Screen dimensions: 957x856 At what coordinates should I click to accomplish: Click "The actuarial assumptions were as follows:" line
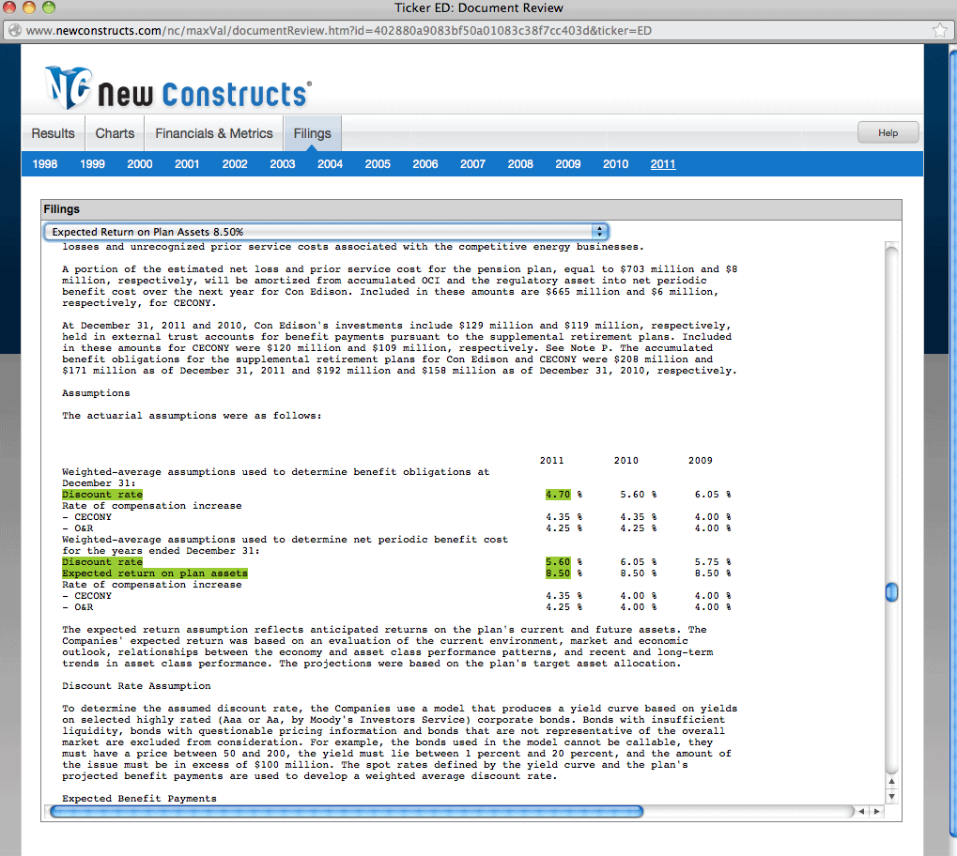[192, 416]
